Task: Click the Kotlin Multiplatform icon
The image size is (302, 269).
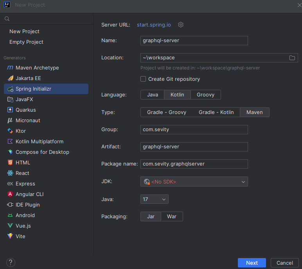Action: [10, 141]
